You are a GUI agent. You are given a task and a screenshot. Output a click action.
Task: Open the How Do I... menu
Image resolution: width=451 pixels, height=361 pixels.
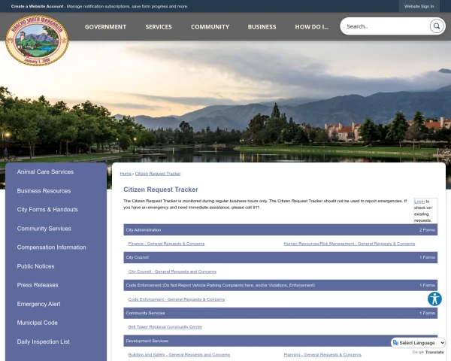point(311,27)
